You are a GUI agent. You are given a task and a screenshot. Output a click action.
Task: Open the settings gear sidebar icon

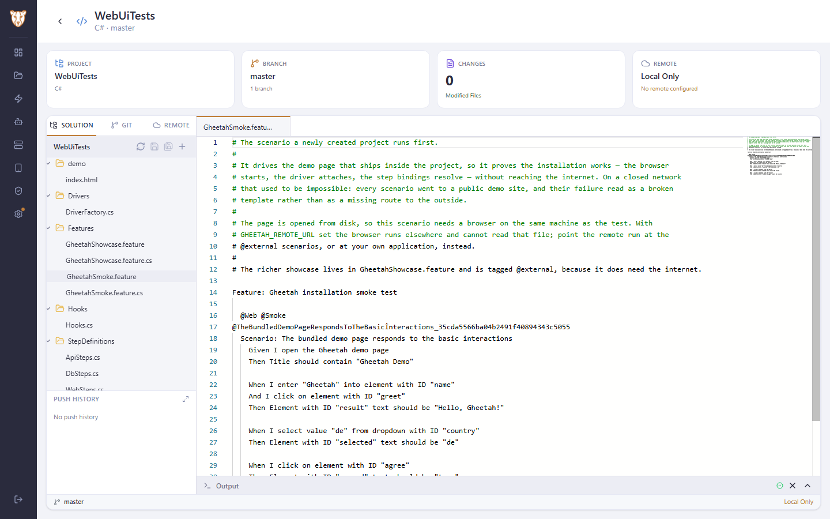tap(18, 214)
